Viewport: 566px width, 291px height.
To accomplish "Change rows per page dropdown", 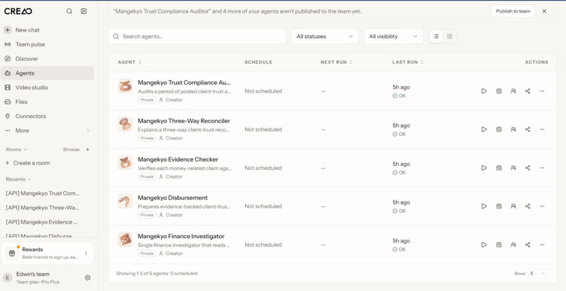I will point(537,273).
